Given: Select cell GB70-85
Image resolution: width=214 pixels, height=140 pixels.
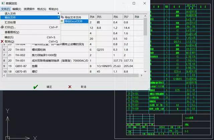Looking at the screenshot, I should coord(23,72).
